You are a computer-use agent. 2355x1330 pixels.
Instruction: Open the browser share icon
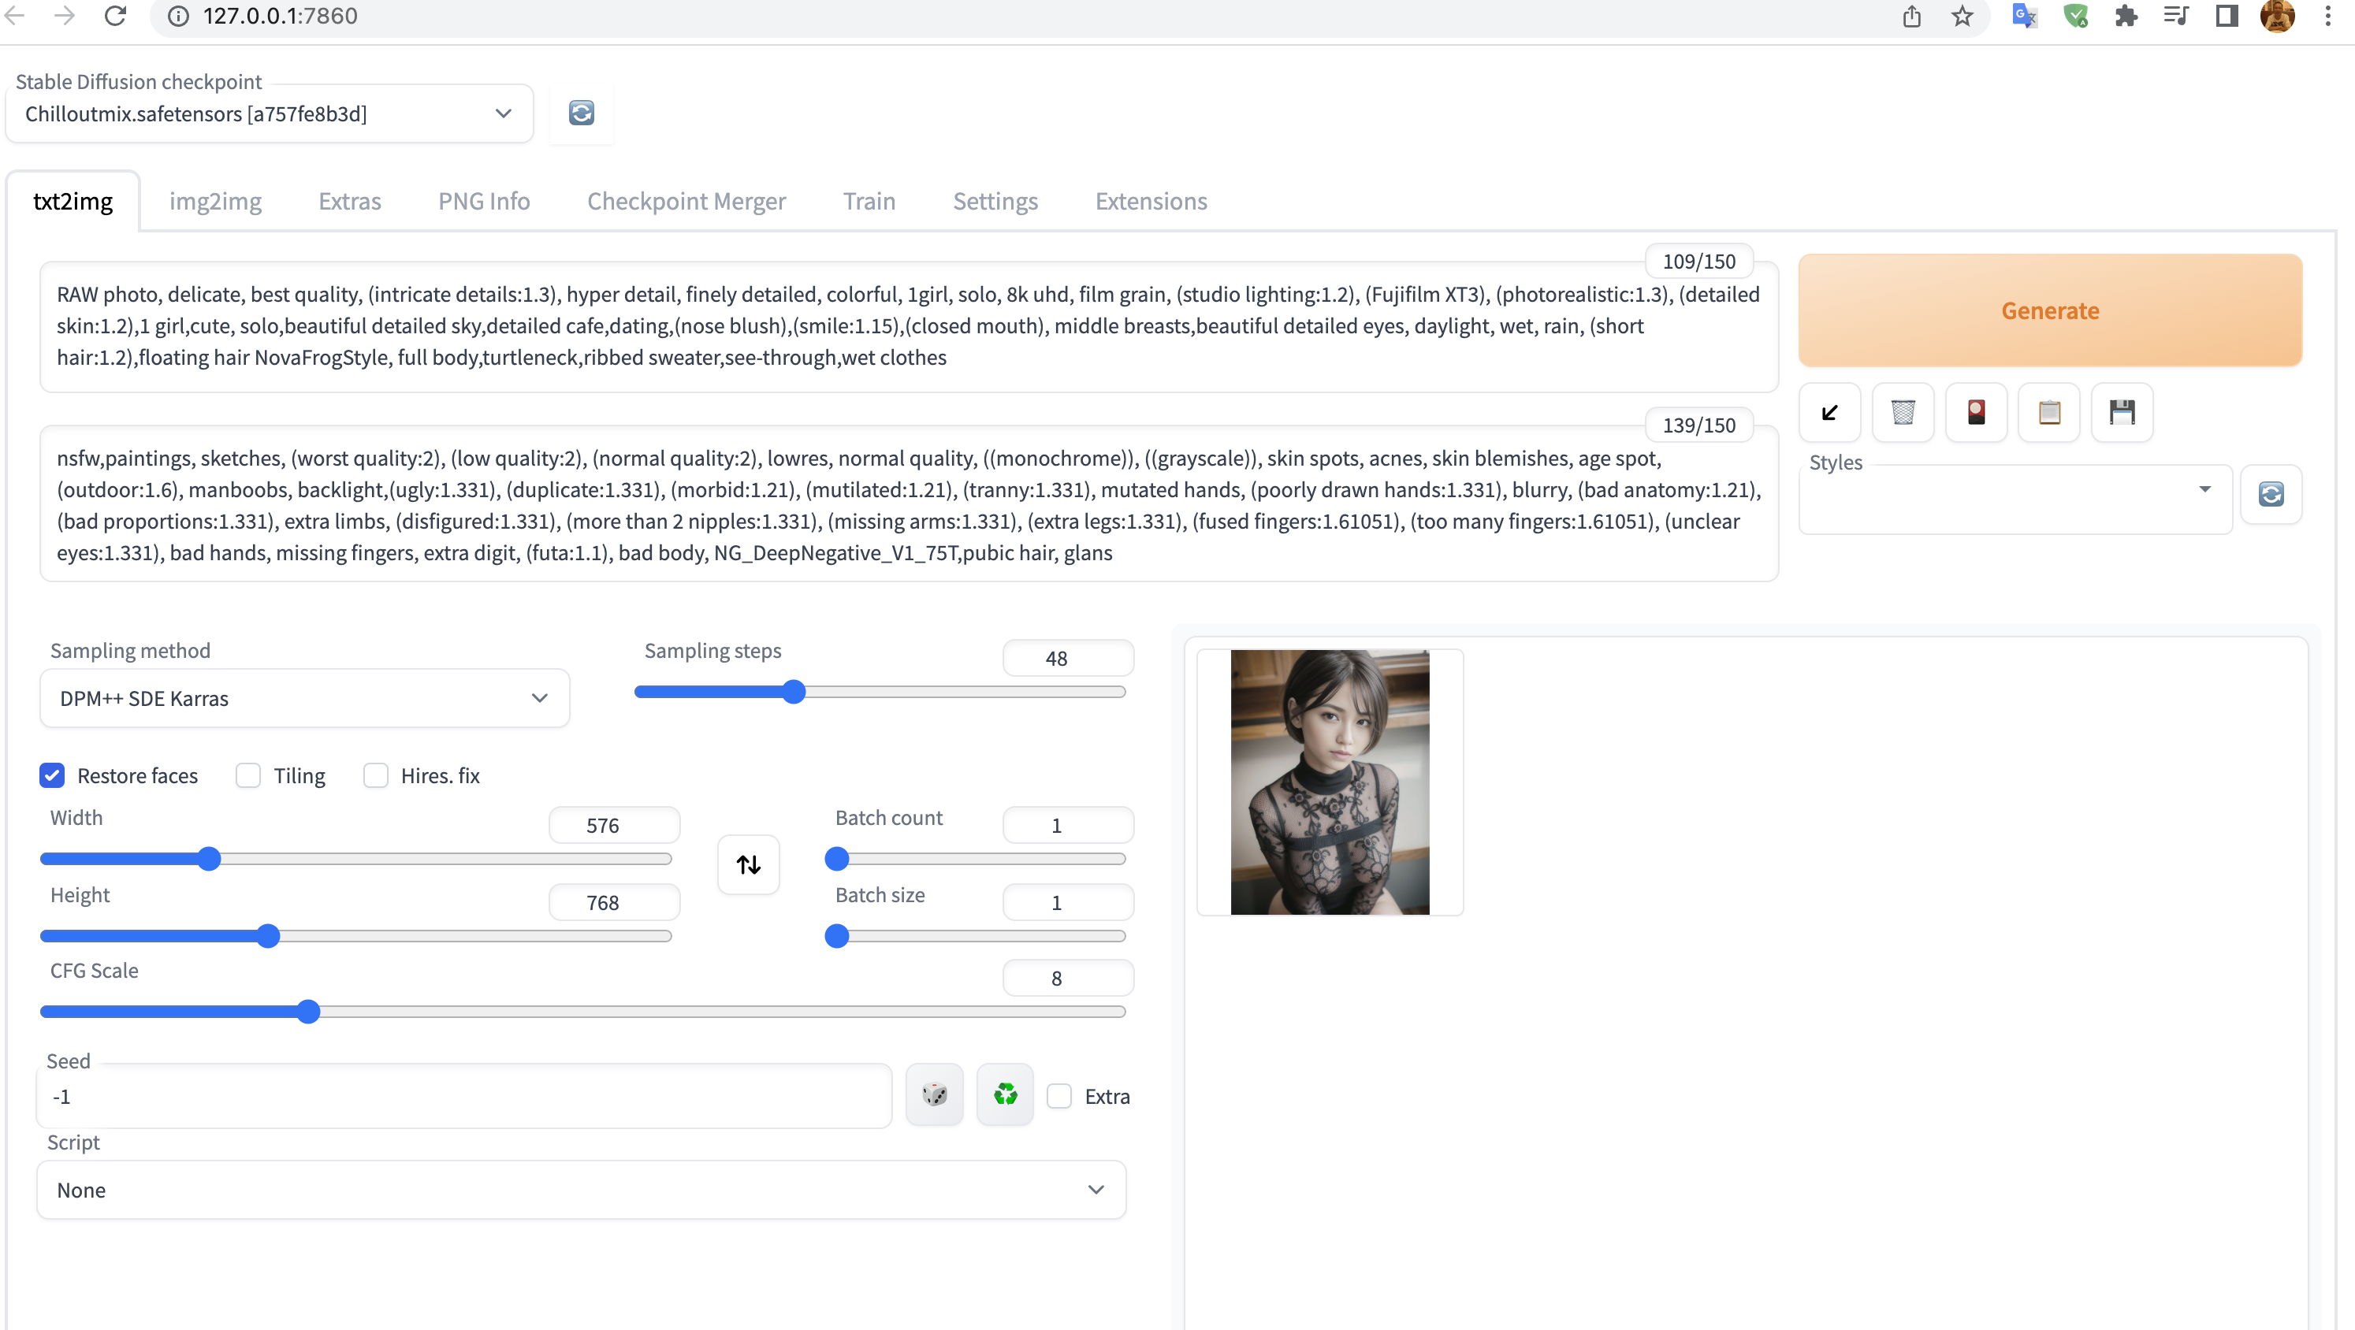(x=1911, y=16)
